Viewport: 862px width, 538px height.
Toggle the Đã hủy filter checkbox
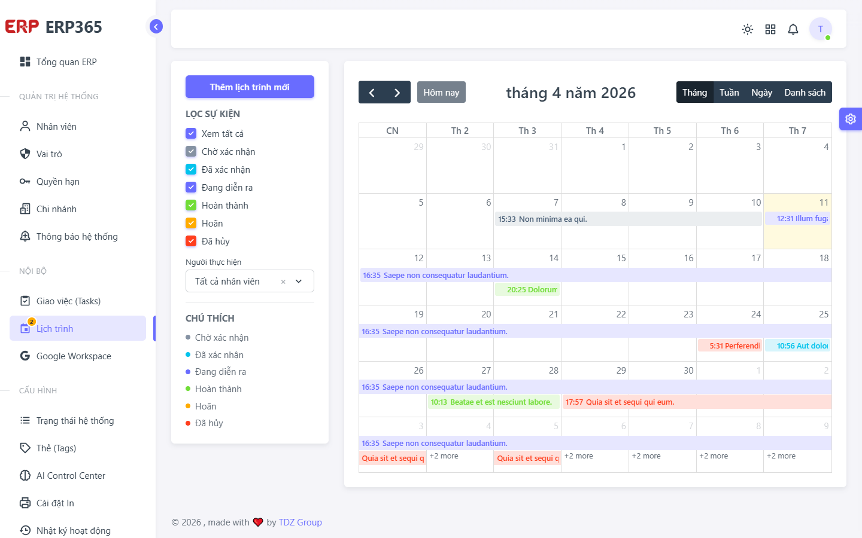(x=191, y=241)
